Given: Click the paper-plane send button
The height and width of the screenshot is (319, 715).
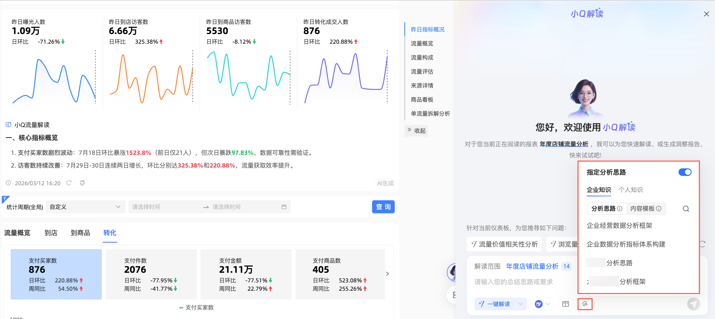Looking at the screenshot, I should (x=693, y=304).
